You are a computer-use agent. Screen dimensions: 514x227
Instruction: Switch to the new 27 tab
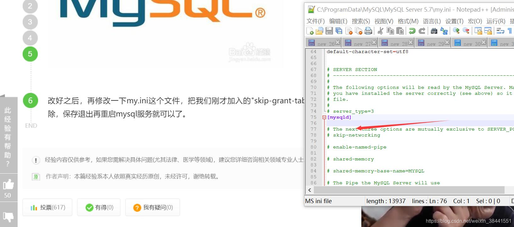(x=360, y=43)
